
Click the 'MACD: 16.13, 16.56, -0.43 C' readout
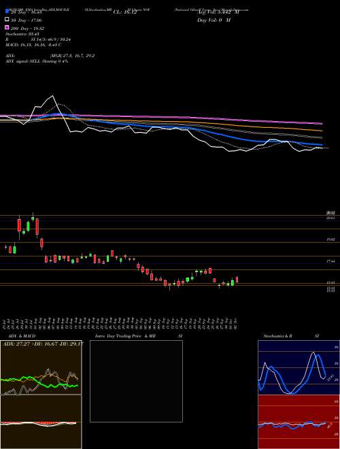click(33, 45)
